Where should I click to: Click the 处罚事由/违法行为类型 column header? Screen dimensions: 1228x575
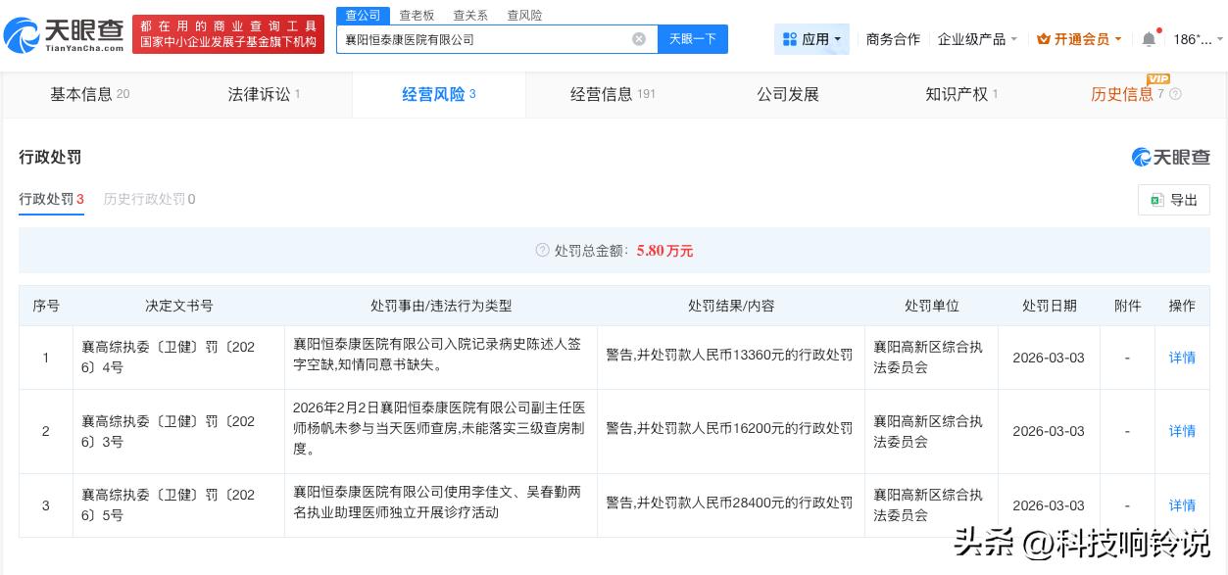pos(441,306)
